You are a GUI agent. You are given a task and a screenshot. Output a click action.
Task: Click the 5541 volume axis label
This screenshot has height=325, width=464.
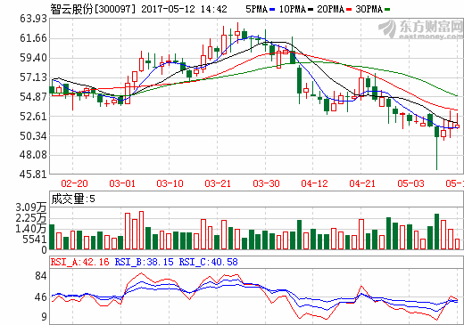(x=35, y=240)
